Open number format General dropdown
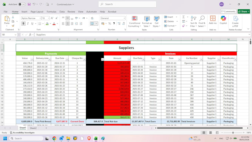The width and height of the screenshot is (252, 142). (x=124, y=18)
